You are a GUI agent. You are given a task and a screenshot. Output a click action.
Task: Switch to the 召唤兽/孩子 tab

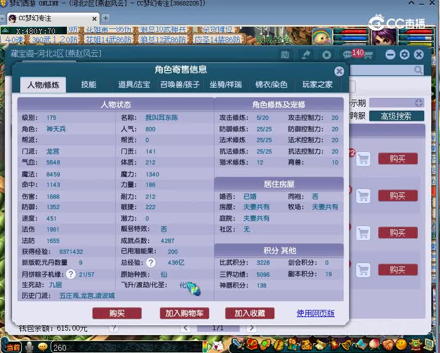180,84
